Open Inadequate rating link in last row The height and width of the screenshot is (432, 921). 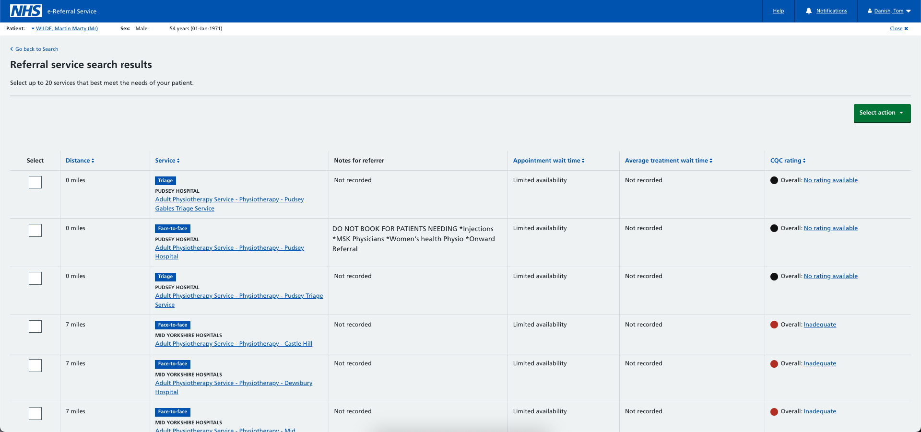point(820,411)
